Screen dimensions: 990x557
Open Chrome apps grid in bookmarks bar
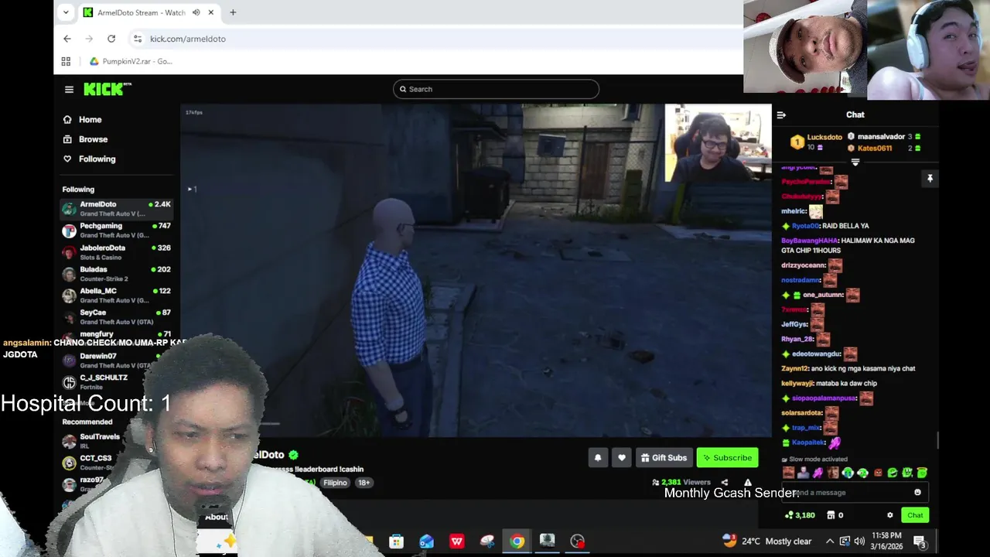coord(66,61)
